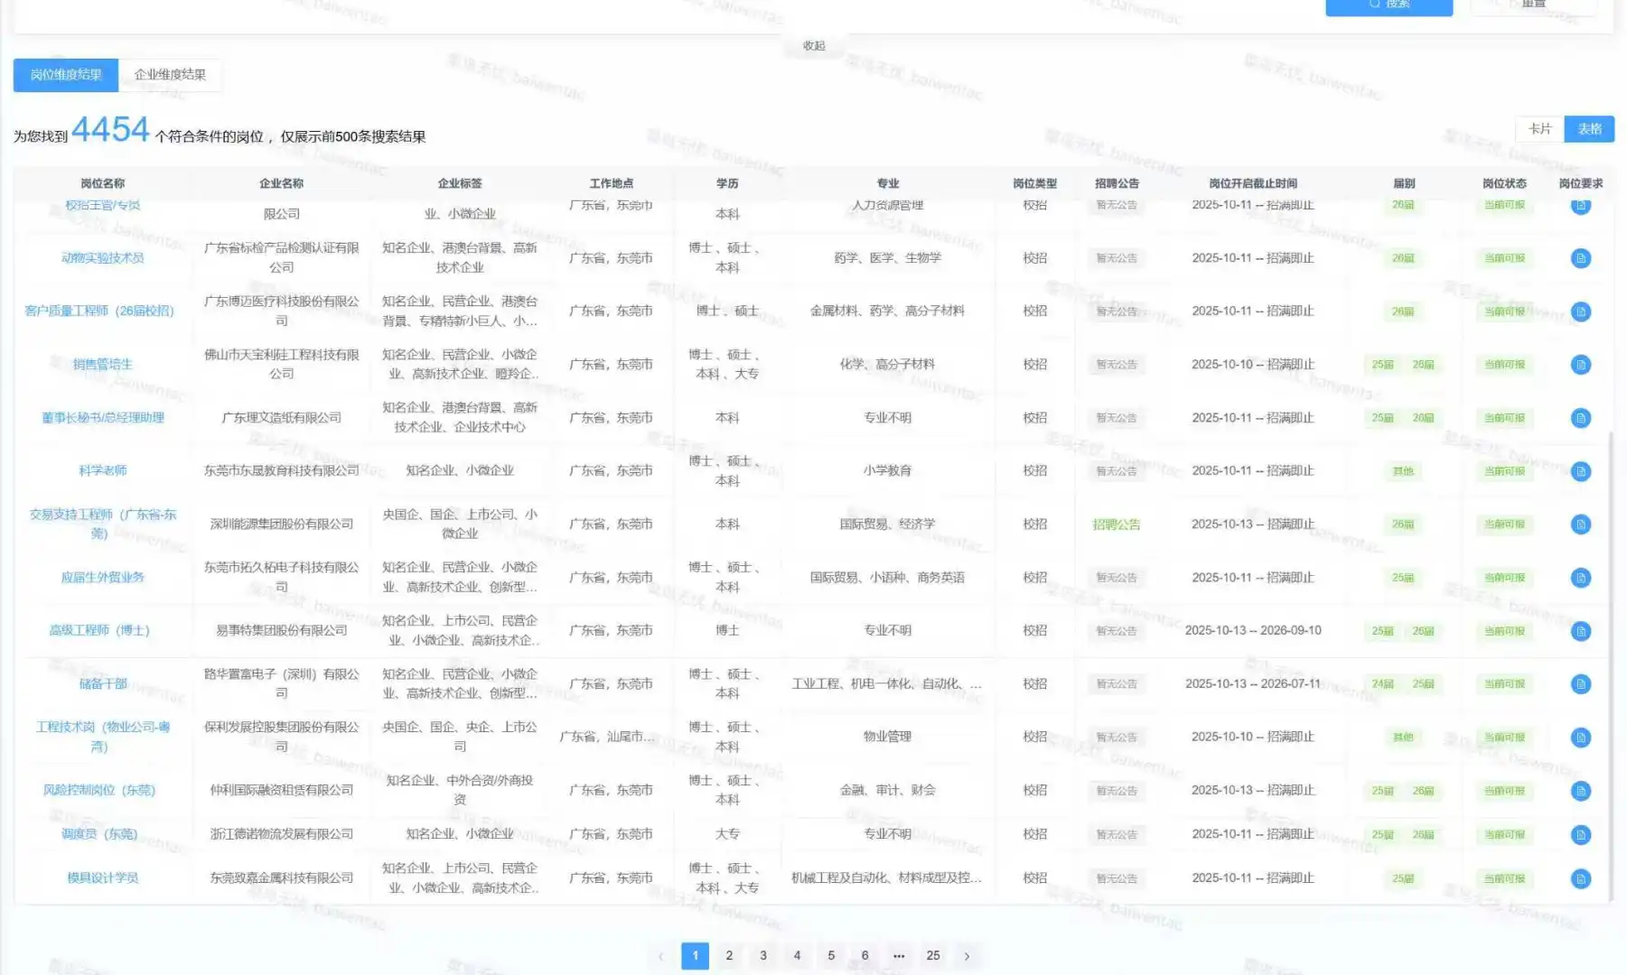Switch to 岗位维度结果 tab
This screenshot has width=1627, height=975.
[x=66, y=75]
